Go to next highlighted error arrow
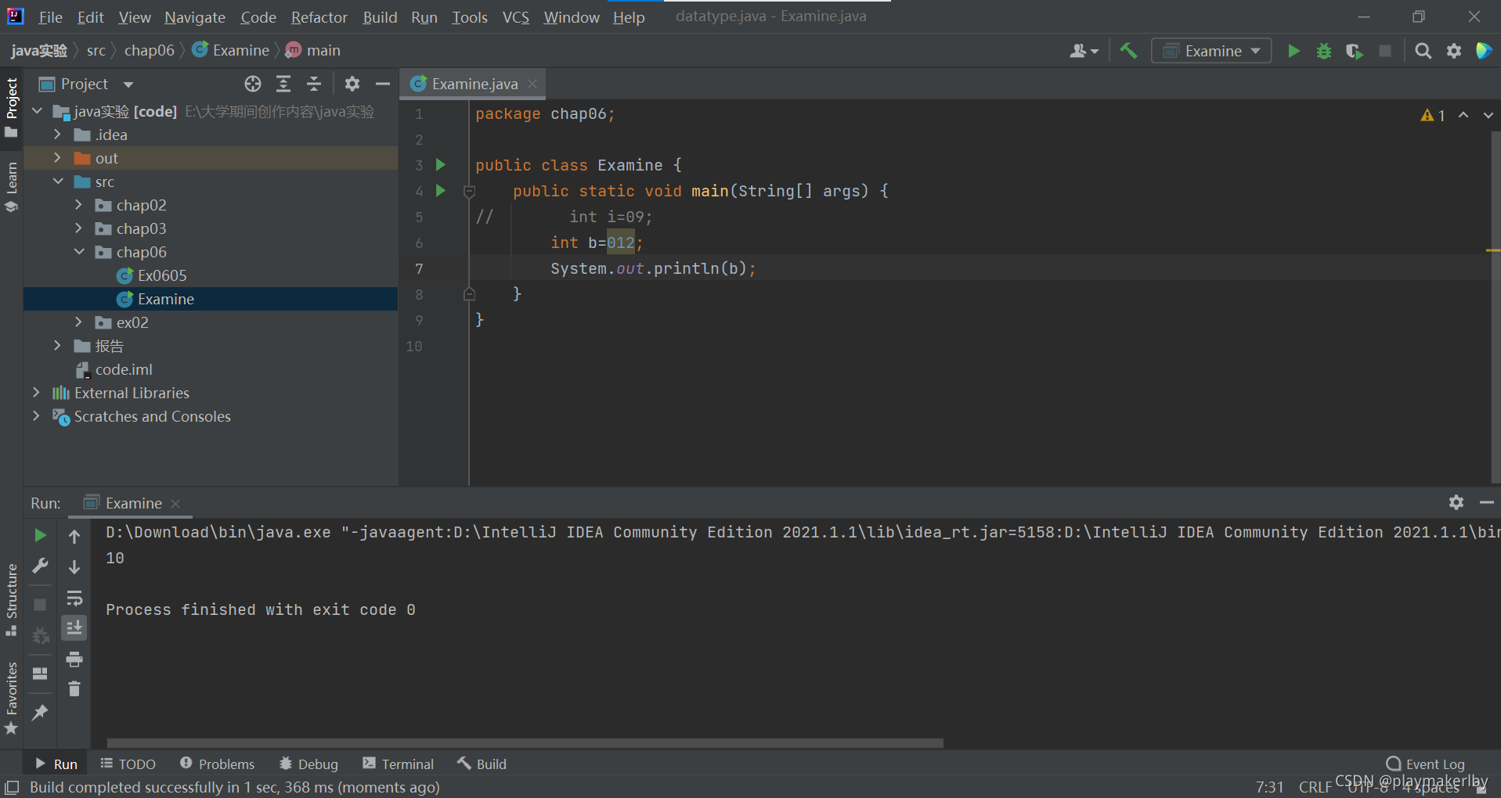 click(x=1488, y=115)
